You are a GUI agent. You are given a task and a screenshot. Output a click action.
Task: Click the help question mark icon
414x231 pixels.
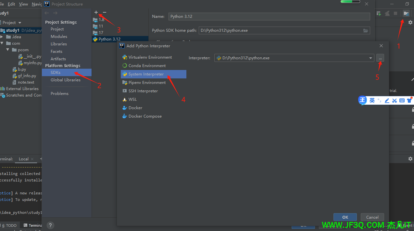click(x=50, y=225)
